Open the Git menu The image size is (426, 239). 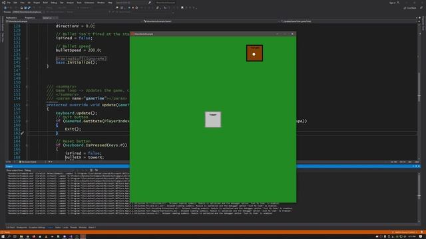29,3
